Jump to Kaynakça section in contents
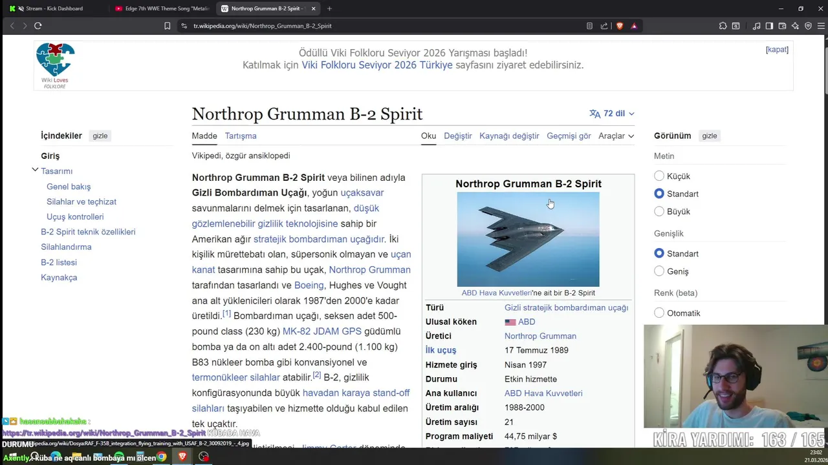828x465 pixels. (59, 278)
